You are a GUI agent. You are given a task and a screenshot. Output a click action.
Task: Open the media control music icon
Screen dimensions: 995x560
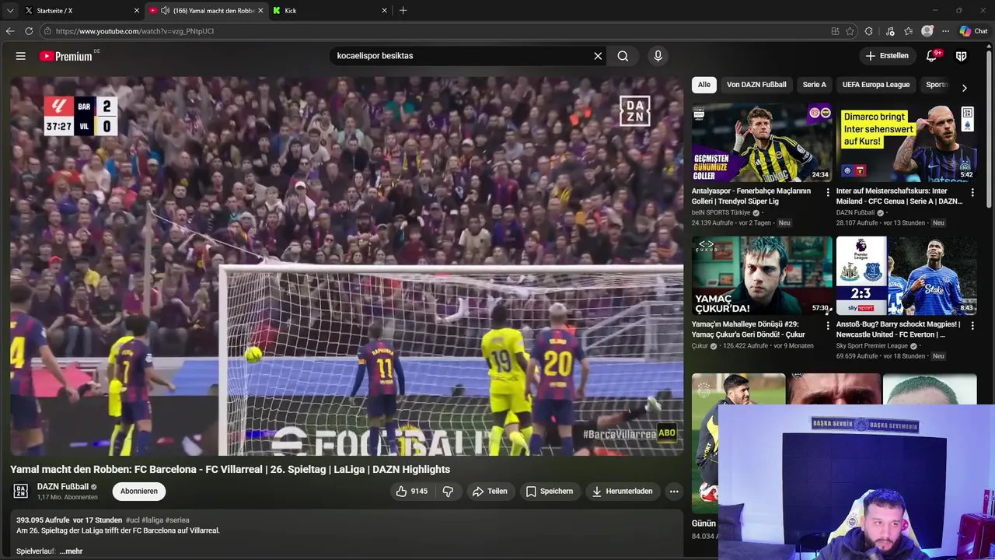(x=889, y=31)
